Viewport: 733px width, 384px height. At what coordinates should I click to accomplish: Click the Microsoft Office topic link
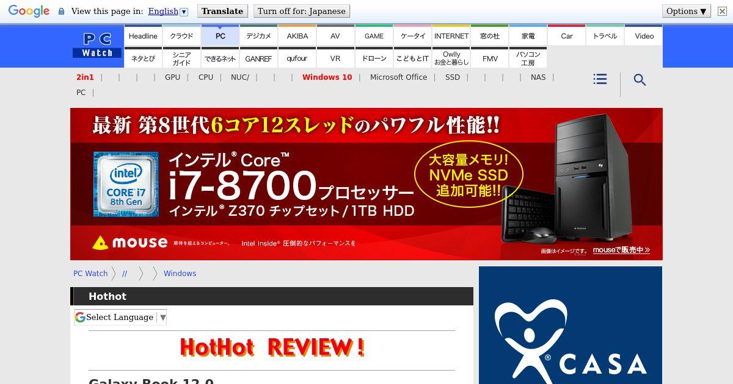pos(398,77)
